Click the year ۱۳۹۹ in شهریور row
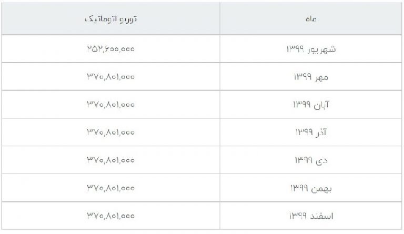 [295, 49]
